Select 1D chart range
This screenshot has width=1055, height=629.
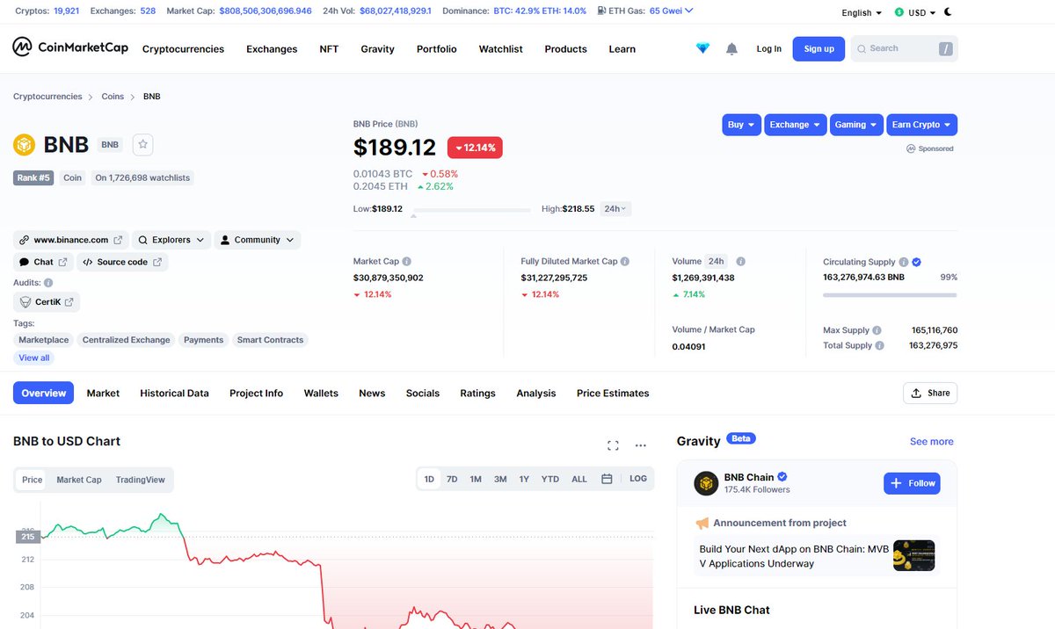point(429,479)
